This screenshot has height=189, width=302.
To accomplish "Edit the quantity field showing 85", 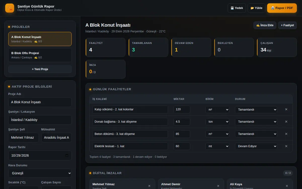I will point(182,134).
